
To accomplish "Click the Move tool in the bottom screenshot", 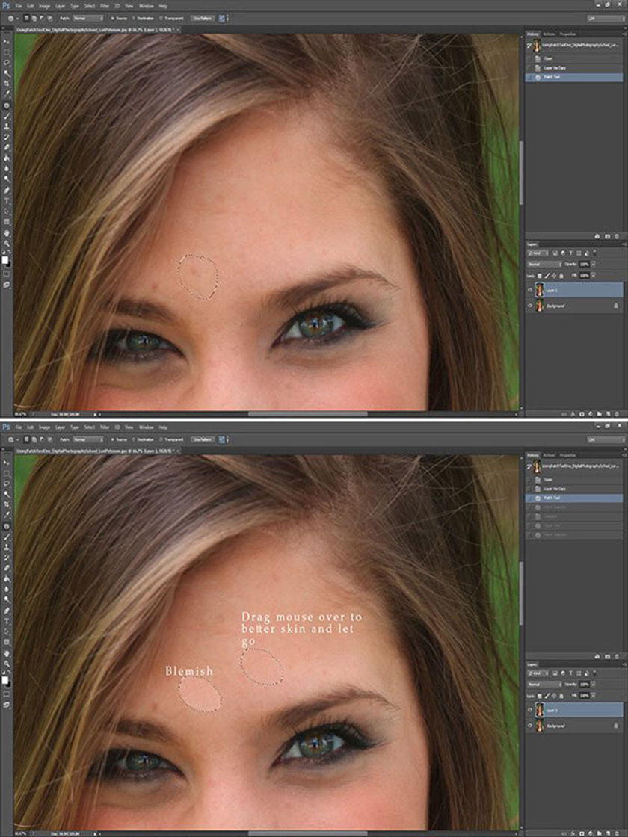I will tap(7, 463).
